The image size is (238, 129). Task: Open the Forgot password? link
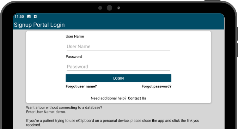pos(156,86)
